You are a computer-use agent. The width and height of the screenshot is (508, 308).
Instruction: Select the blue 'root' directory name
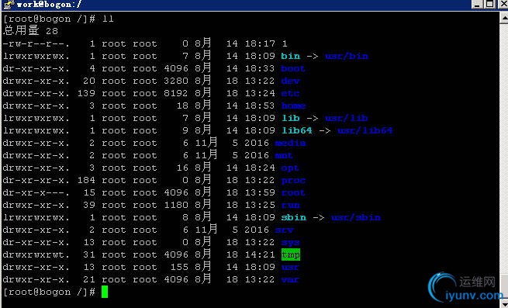[293, 192]
